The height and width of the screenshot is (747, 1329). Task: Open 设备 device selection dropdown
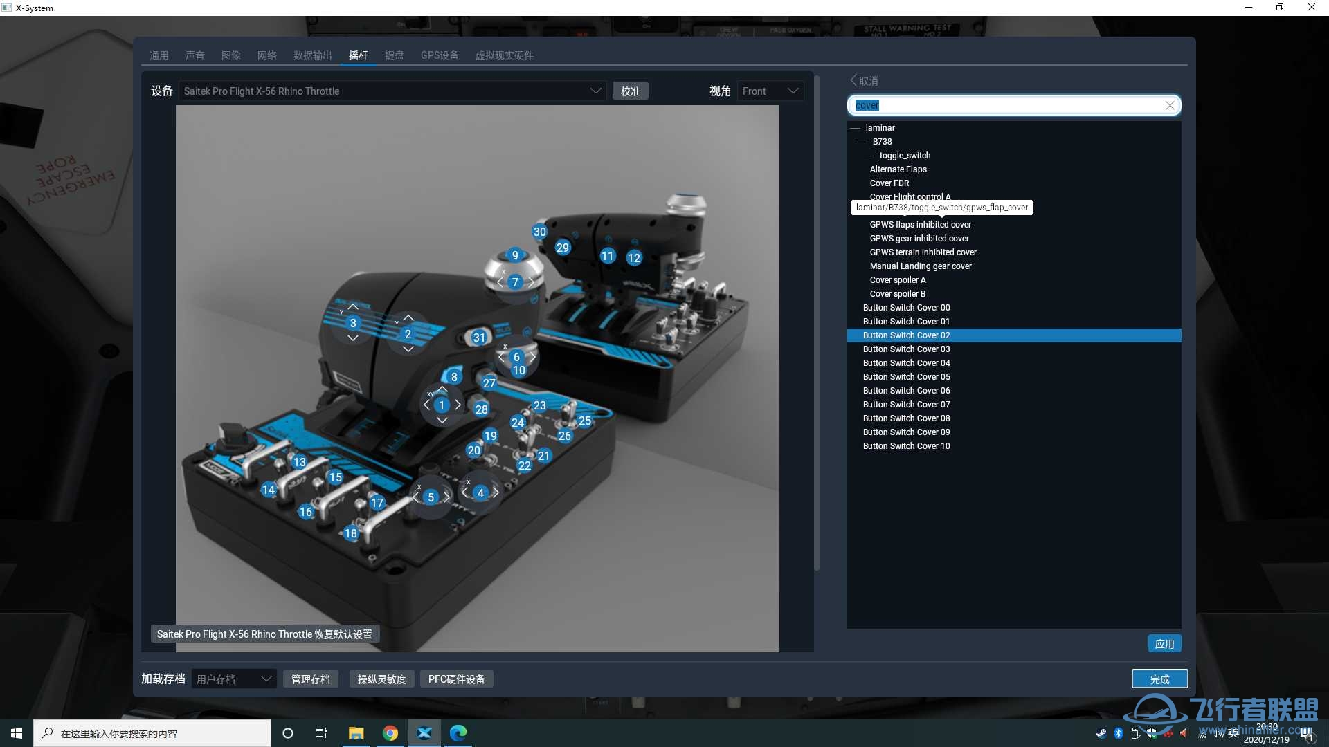(x=595, y=91)
